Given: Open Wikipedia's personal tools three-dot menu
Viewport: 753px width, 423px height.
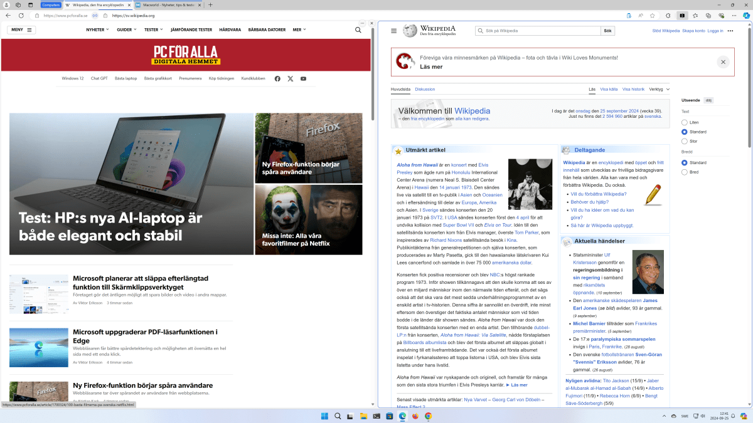Looking at the screenshot, I should click(730, 31).
